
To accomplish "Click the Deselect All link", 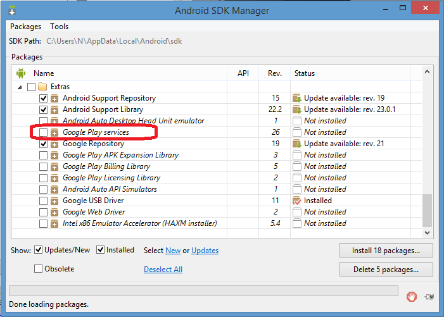I will pos(163,270).
